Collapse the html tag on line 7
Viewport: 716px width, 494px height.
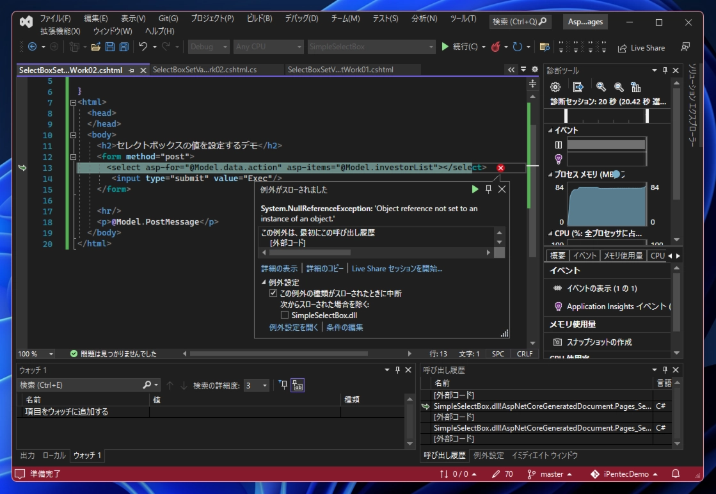pos(73,102)
